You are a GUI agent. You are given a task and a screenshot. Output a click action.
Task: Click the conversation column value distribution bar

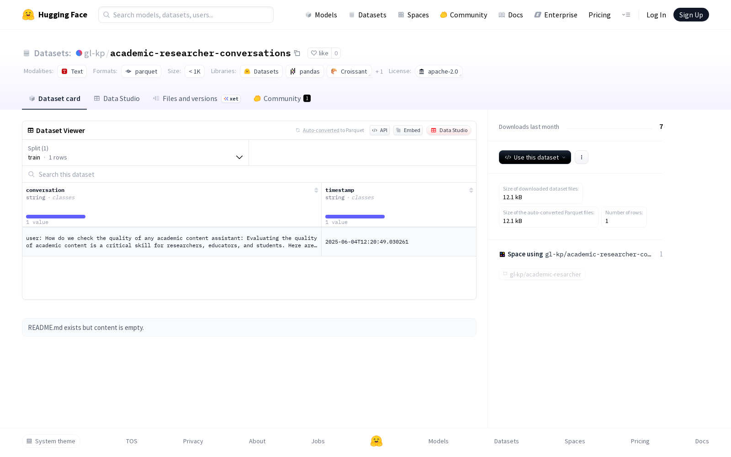[x=56, y=217]
